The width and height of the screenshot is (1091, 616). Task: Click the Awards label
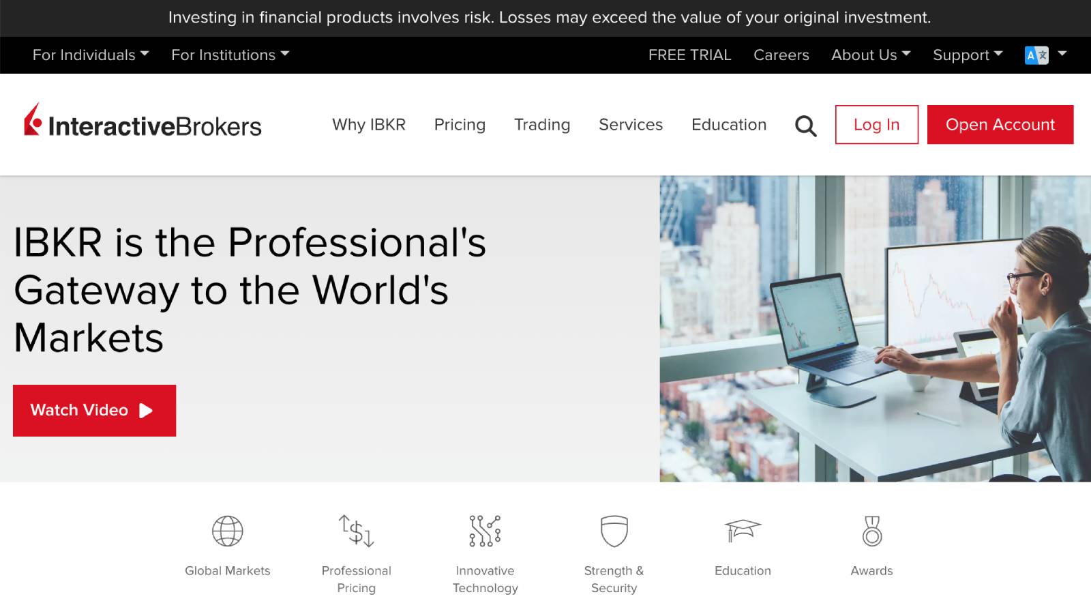coord(871,571)
